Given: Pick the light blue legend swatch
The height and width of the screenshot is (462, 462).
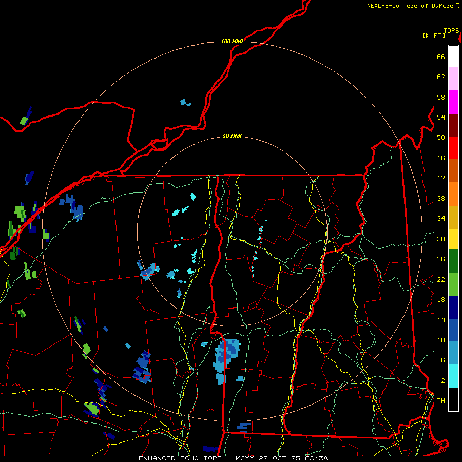Looking at the screenshot, I should pyautogui.click(x=453, y=353).
